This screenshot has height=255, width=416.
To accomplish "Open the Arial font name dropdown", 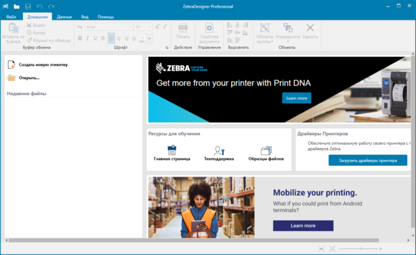I will pyautogui.click(x=130, y=27).
